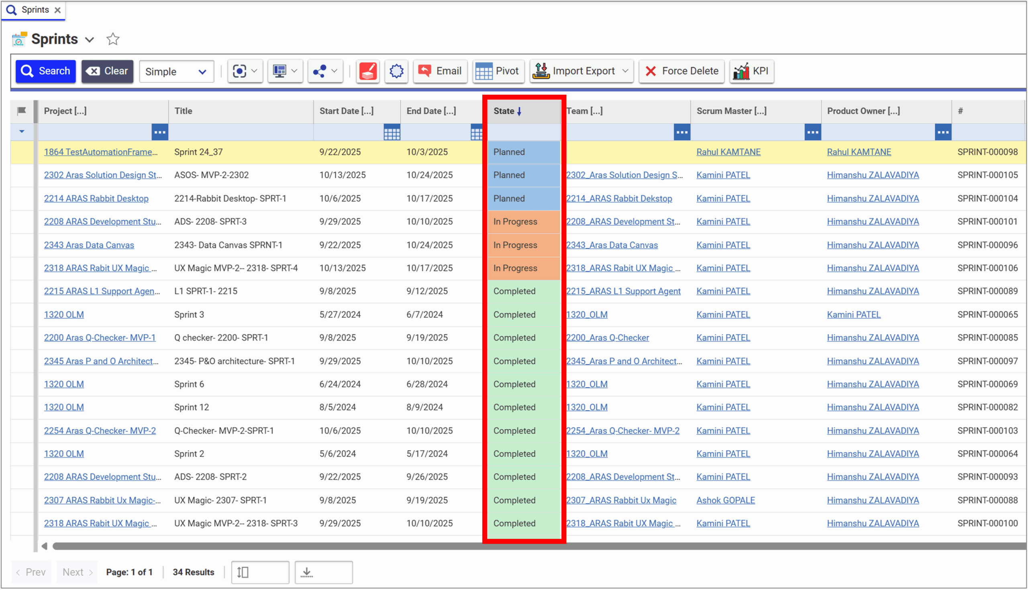This screenshot has width=1028, height=590.
Task: Open the arrow next to the capture icon
Action: coord(254,71)
